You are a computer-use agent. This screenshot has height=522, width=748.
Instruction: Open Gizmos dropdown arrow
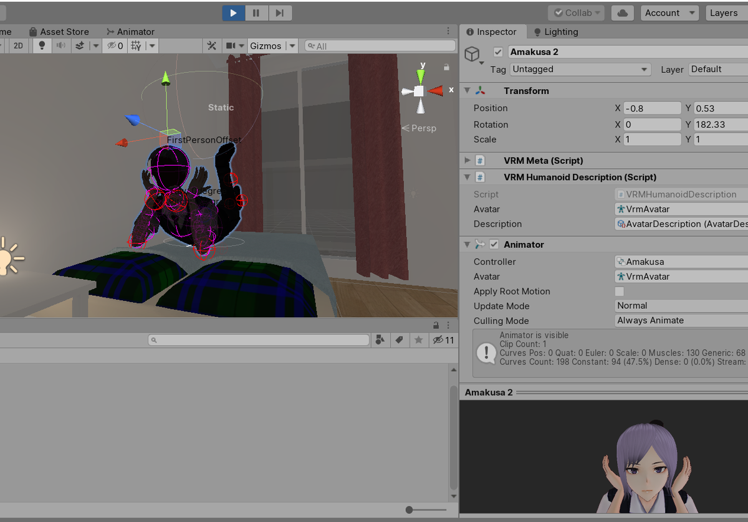pyautogui.click(x=292, y=45)
